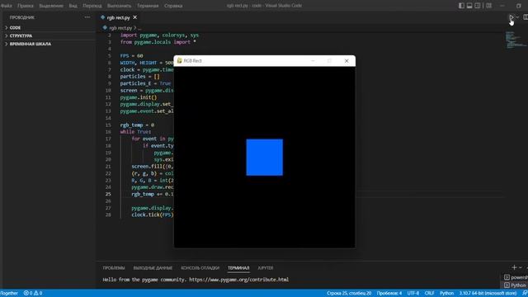Open the Переход menu
Image resolution: width=528 pixels, height=297 pixels.
point(92,6)
